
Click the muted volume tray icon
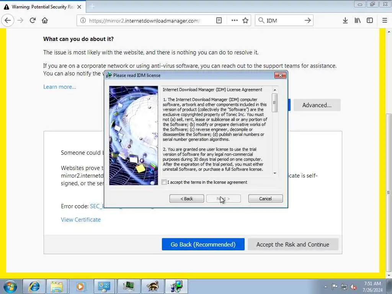click(353, 287)
